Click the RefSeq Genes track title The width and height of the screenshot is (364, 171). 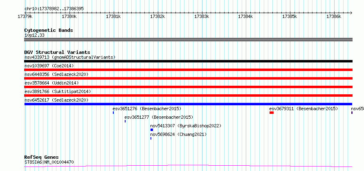42,158
